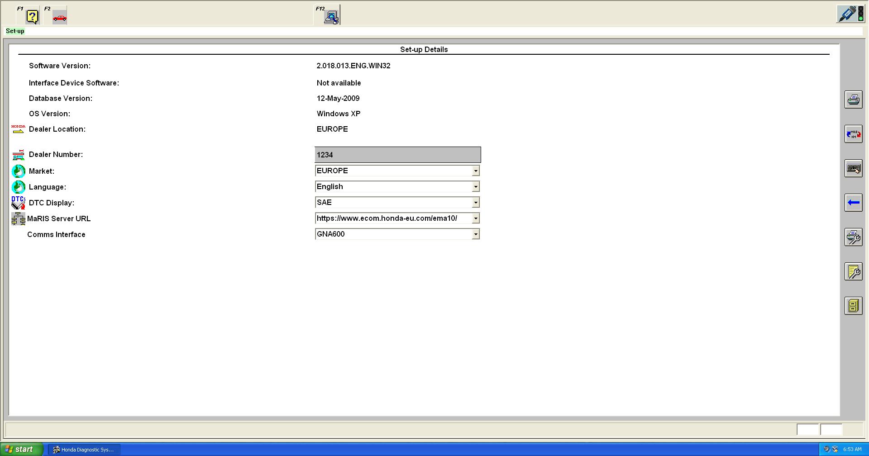Screen dimensions: 869x456
Task: Expand the Market dropdown arrow
Action: point(475,171)
